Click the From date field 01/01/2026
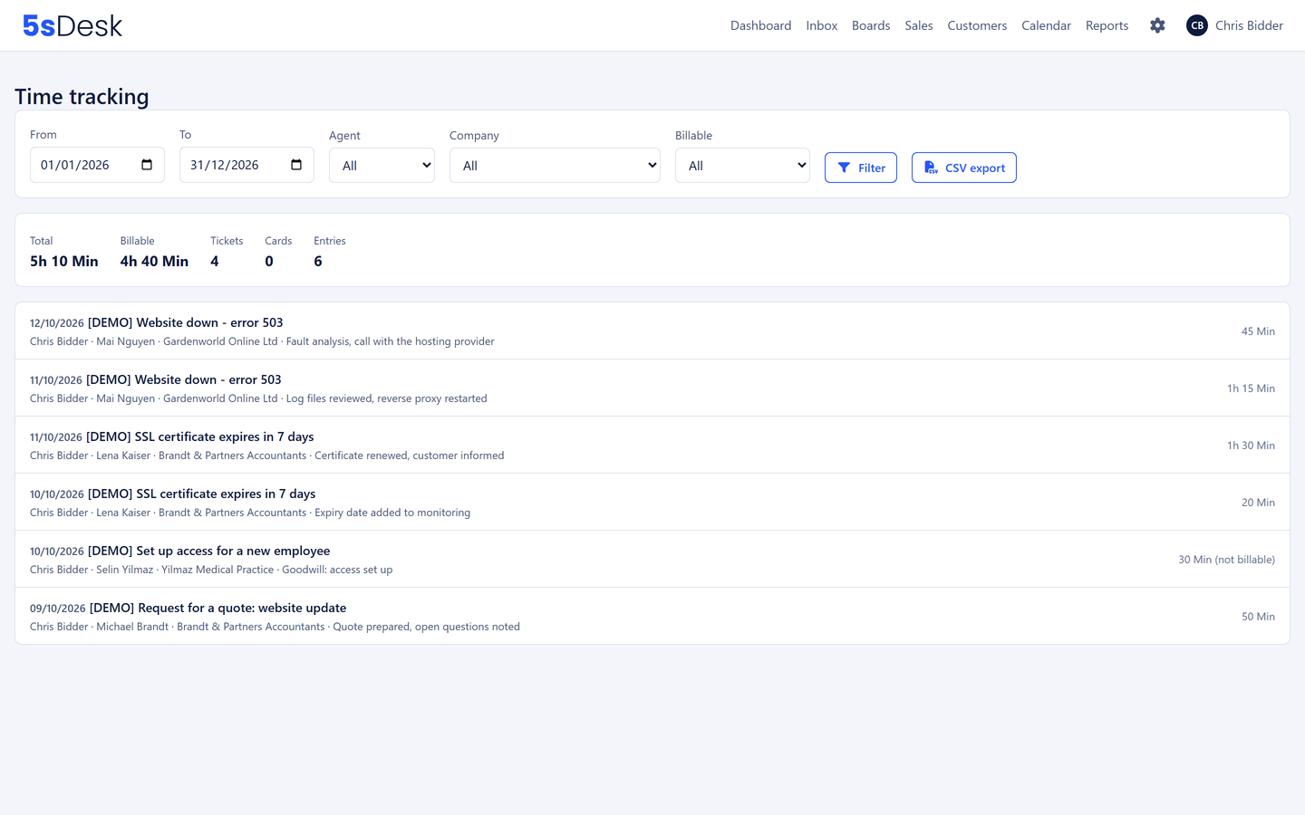 pos(97,165)
